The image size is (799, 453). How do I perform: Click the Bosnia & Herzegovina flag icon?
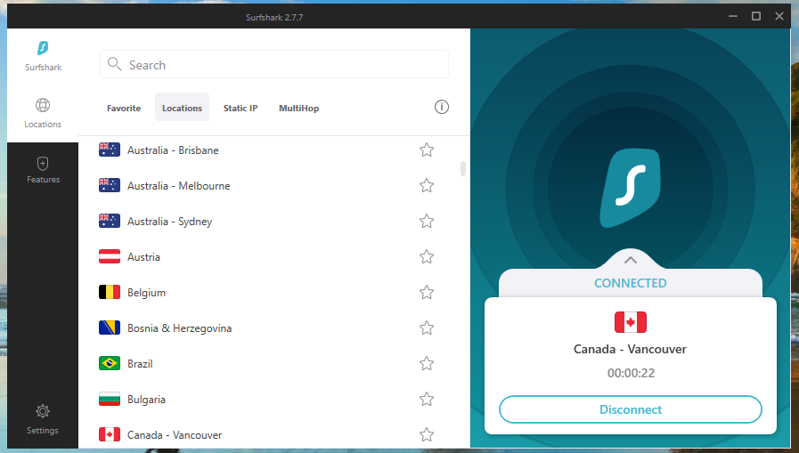tap(110, 328)
